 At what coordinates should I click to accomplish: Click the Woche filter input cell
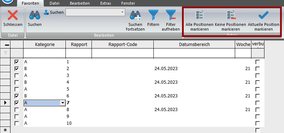[x=243, y=53]
